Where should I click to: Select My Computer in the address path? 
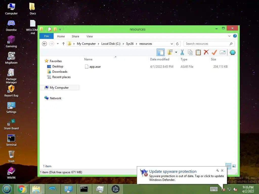point(86,44)
